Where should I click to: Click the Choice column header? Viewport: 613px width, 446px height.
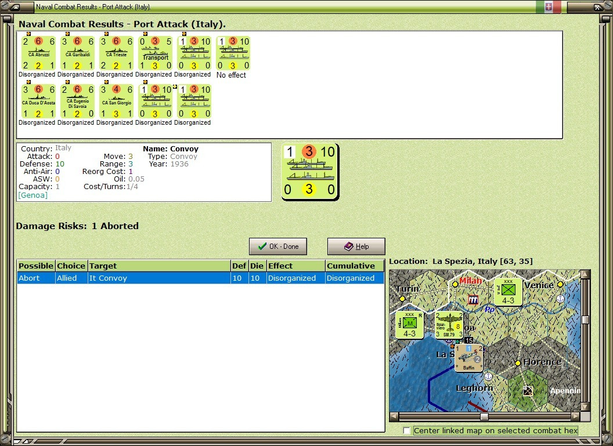click(71, 266)
